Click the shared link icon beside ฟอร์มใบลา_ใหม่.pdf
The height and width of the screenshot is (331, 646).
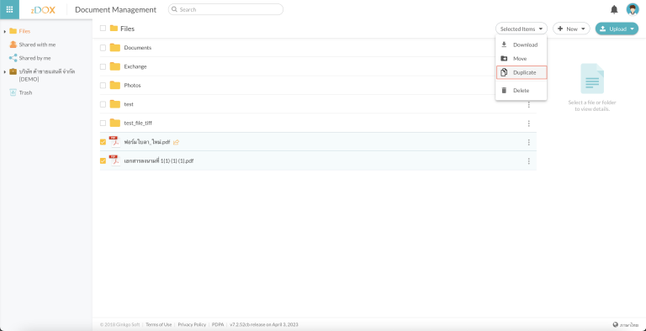click(177, 142)
